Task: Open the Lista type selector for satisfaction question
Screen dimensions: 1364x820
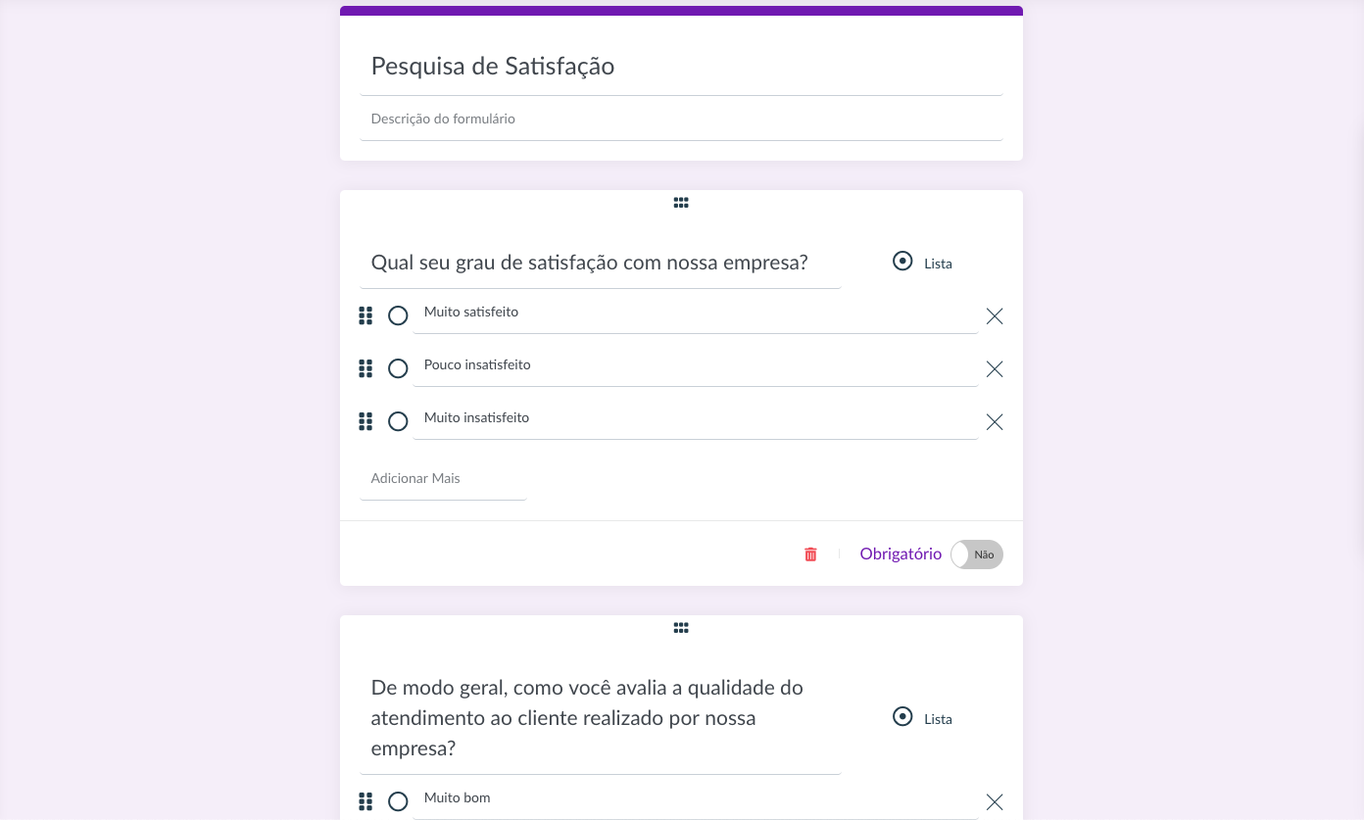Action: (x=923, y=263)
